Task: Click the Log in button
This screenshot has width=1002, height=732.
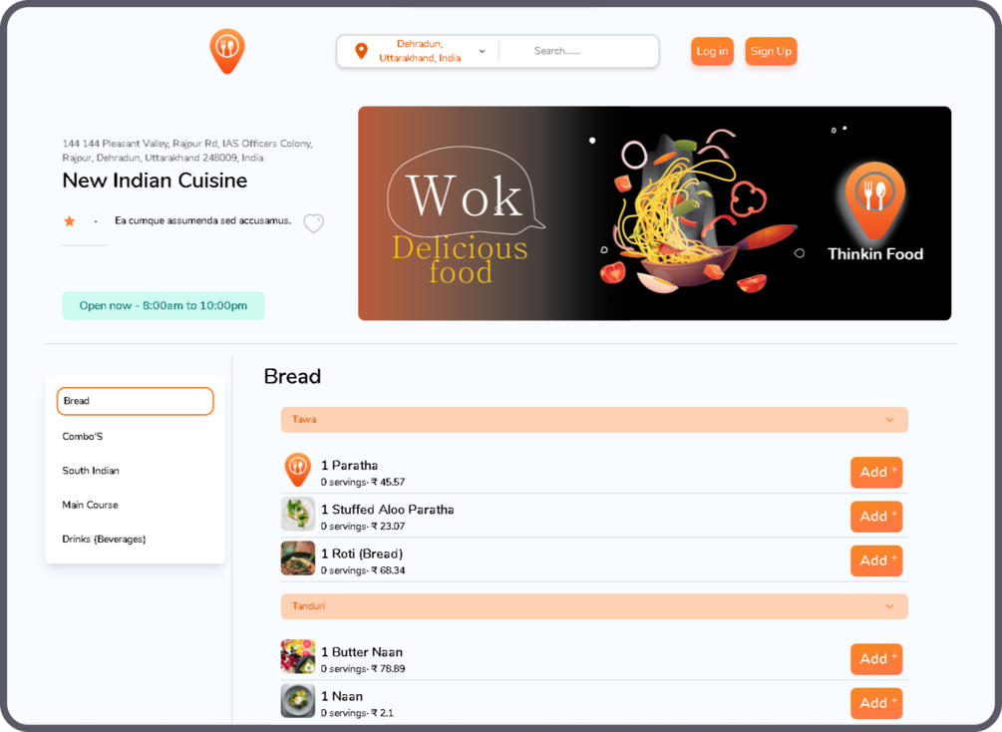Action: pyautogui.click(x=712, y=51)
